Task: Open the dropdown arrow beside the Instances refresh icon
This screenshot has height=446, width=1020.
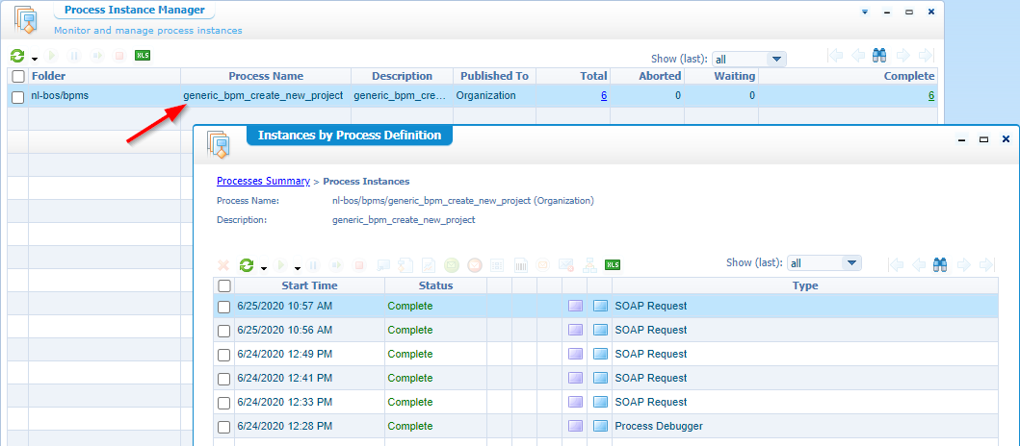Action: click(x=264, y=268)
